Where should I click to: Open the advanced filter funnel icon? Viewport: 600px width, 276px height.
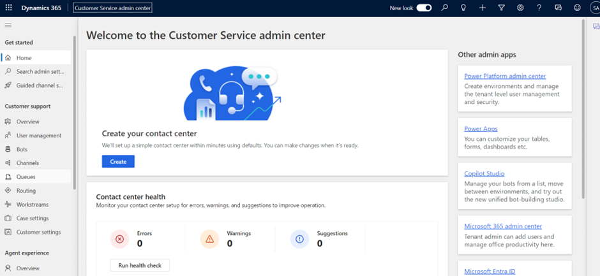point(502,8)
